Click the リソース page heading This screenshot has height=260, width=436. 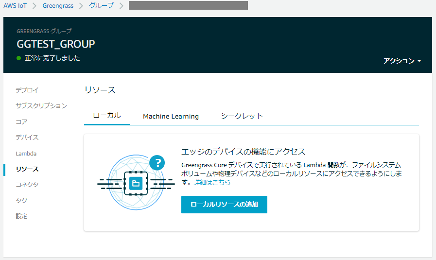(100, 90)
